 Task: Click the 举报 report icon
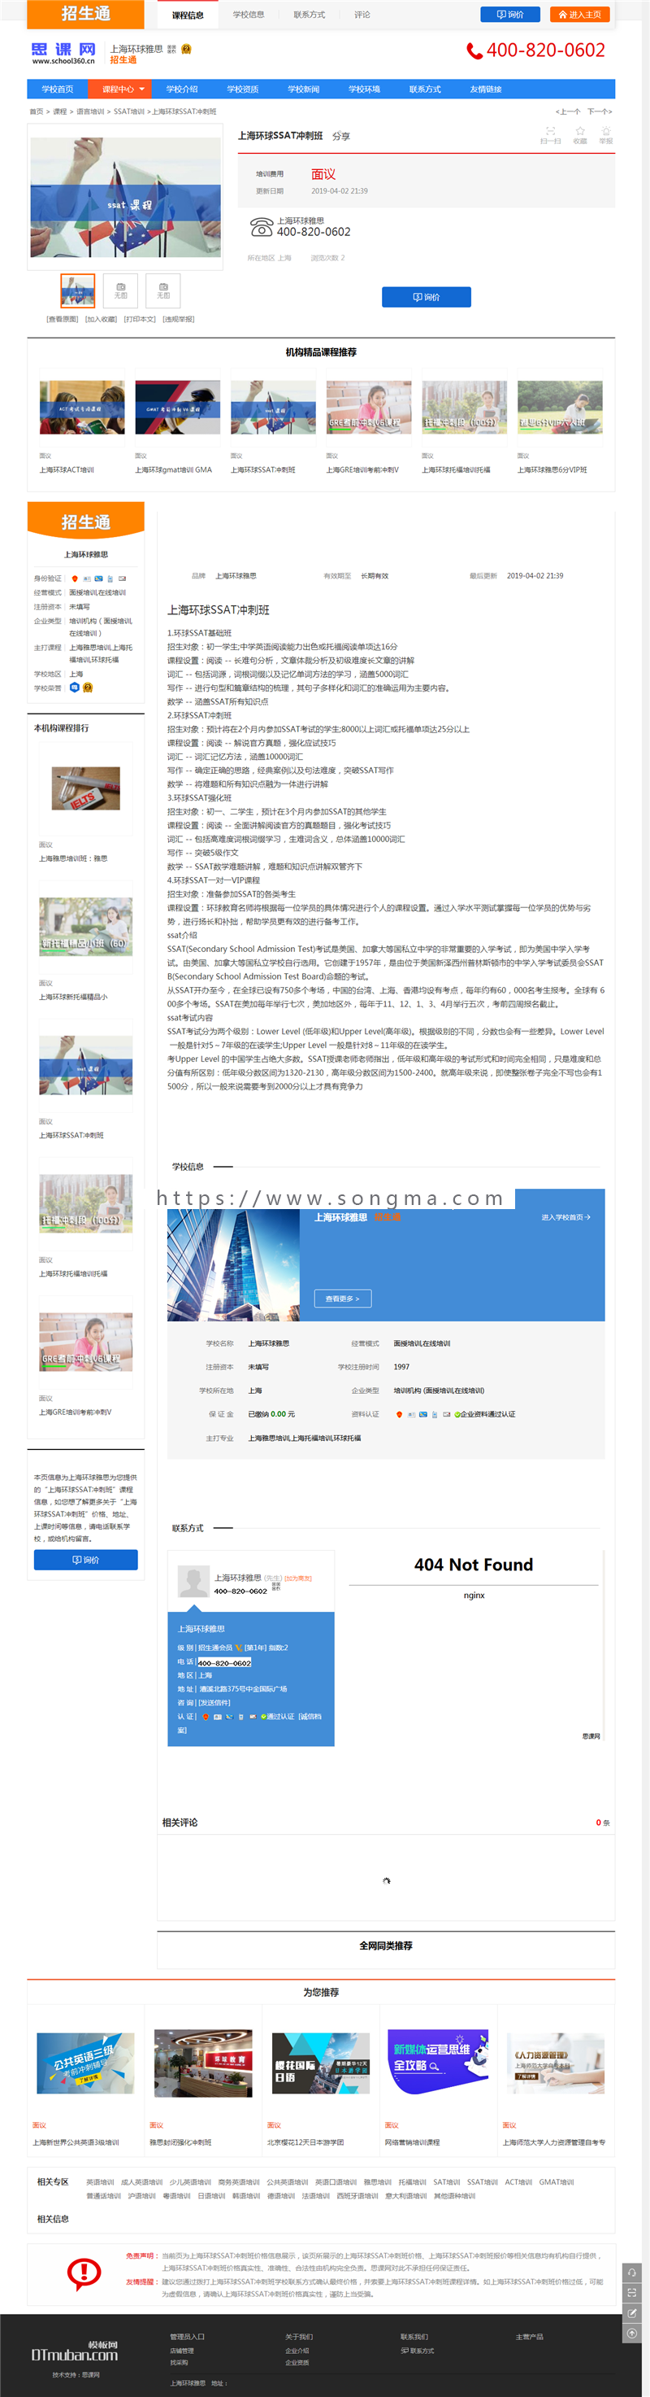605,131
